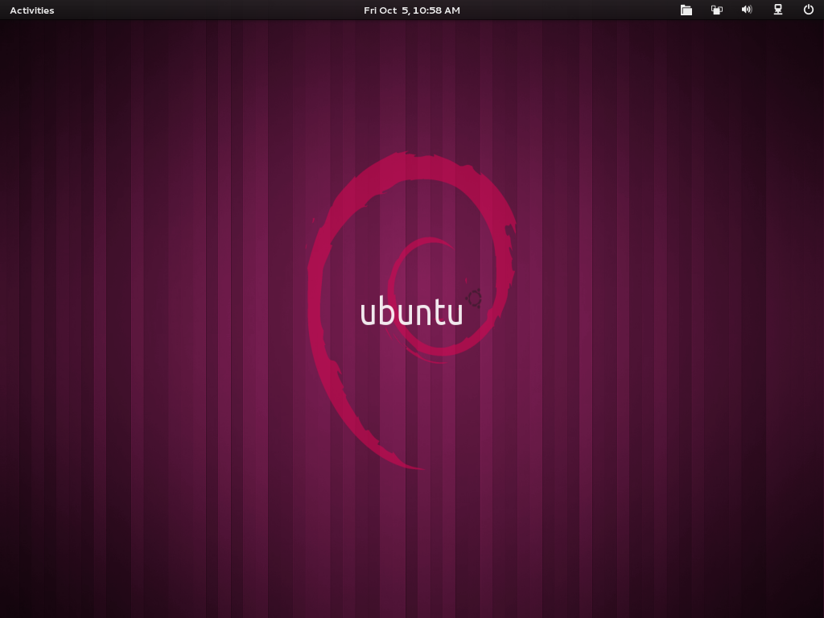Click the overlapping windows icon in top panel

pos(717,10)
